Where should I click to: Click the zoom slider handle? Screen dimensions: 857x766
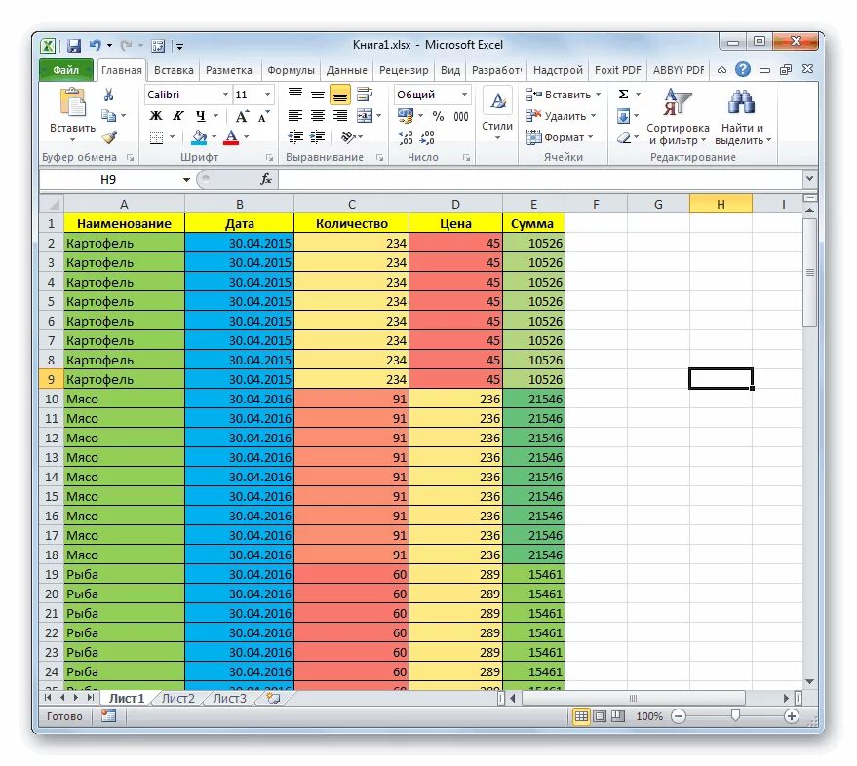point(735,715)
